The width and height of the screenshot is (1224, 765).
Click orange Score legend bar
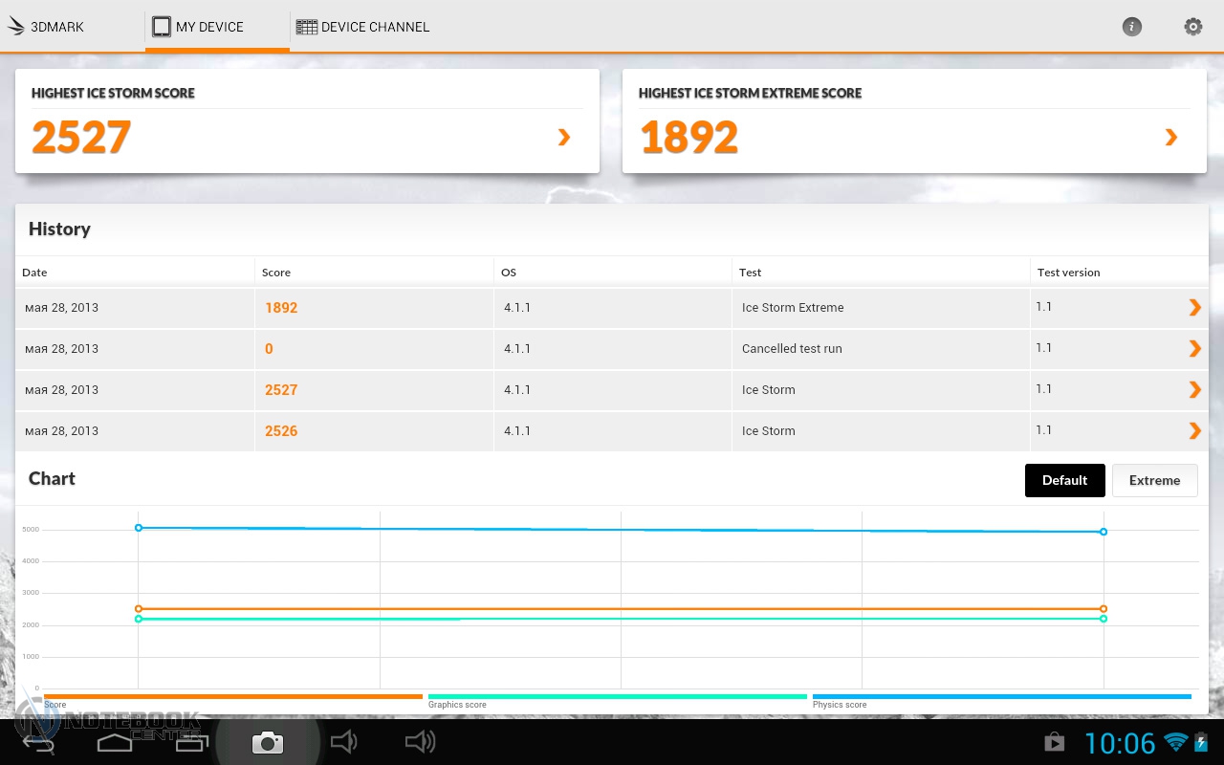pyautogui.click(x=233, y=696)
